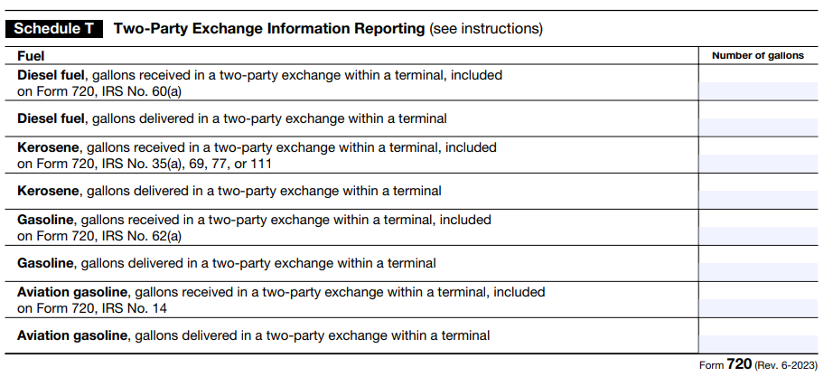Click the diesel fuel gallons received input field
833x386 pixels.
coord(757,90)
